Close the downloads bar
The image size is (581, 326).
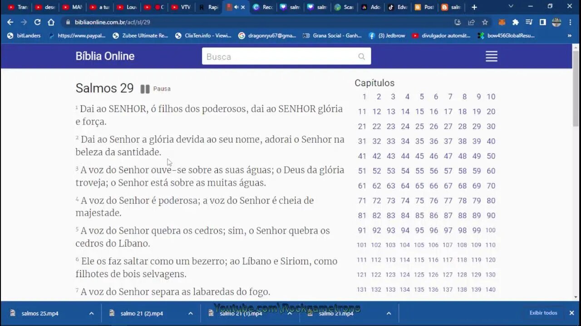[x=571, y=313]
